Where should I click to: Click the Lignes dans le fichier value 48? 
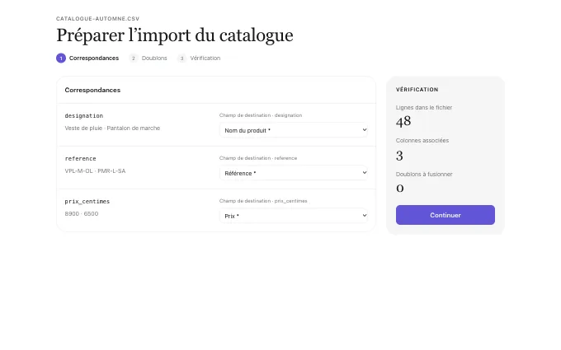pyautogui.click(x=403, y=121)
